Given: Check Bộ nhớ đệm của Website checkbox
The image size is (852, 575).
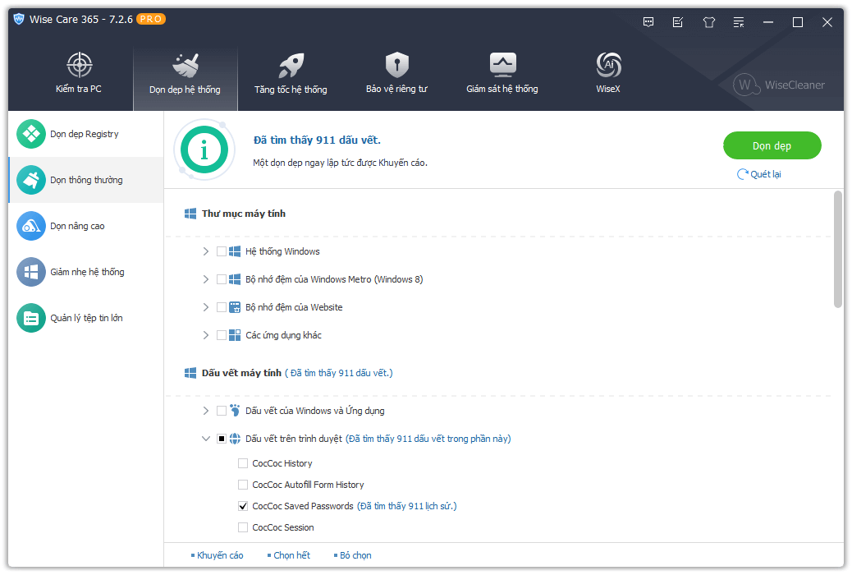Looking at the screenshot, I should pyautogui.click(x=221, y=307).
